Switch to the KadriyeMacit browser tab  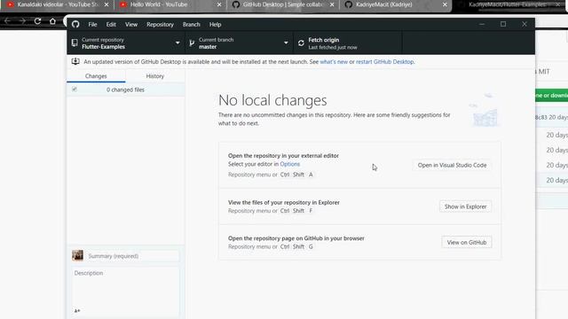coord(396,4)
